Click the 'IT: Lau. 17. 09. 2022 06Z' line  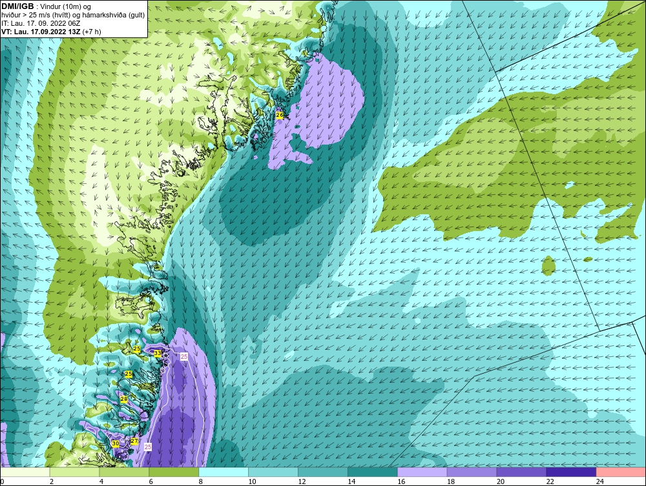click(41, 23)
